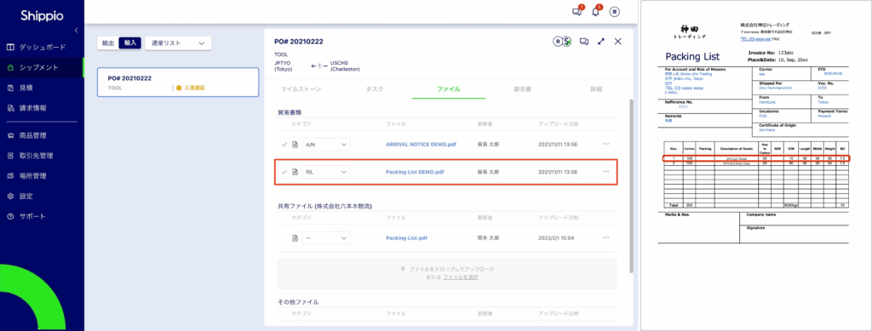Switch list to 輸入
Screen dimensions: 872x331
[129, 43]
